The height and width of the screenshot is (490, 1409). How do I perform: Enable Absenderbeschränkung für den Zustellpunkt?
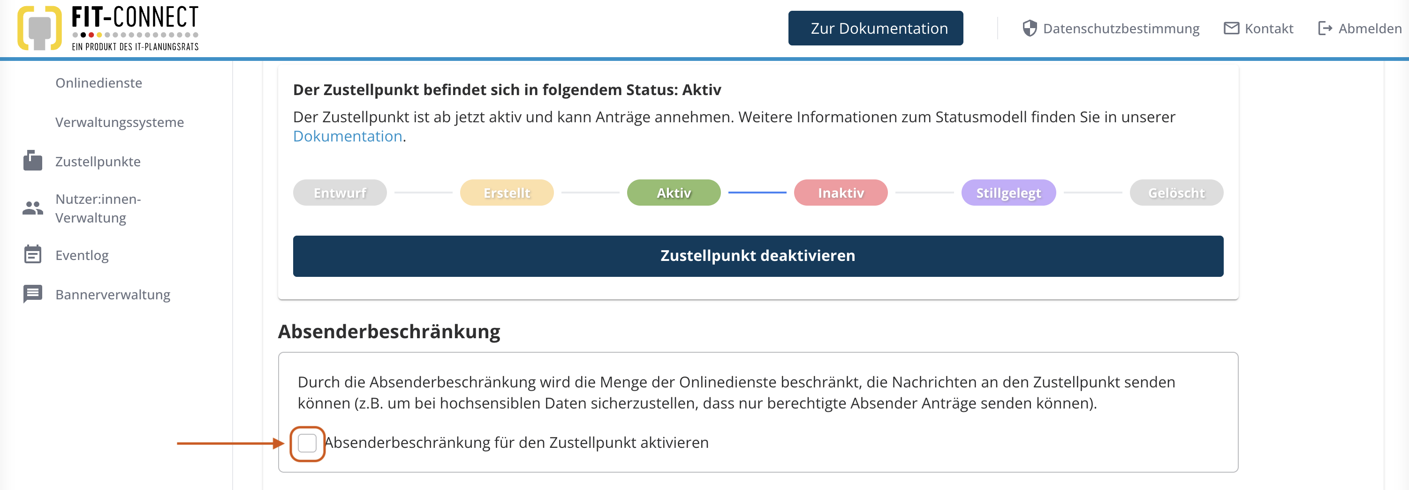pyautogui.click(x=307, y=443)
